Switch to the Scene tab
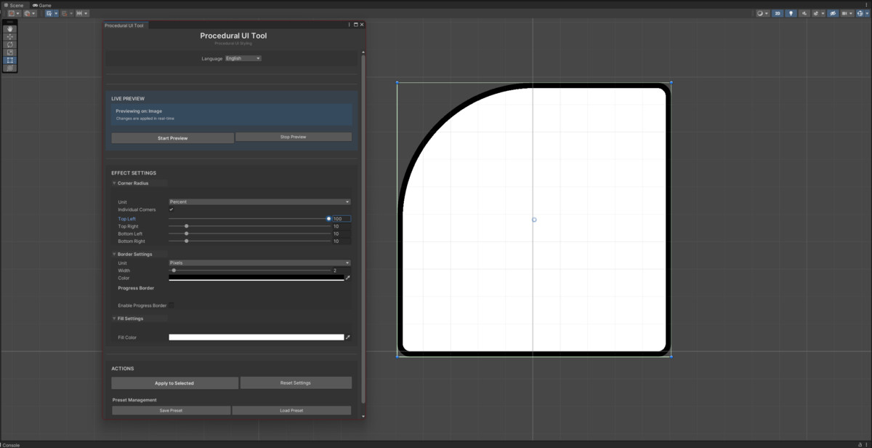 pyautogui.click(x=13, y=4)
